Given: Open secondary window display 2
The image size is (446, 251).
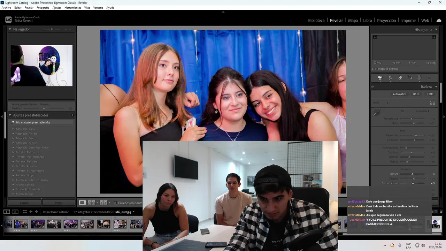Looking at the screenshot, I should click(15, 212).
